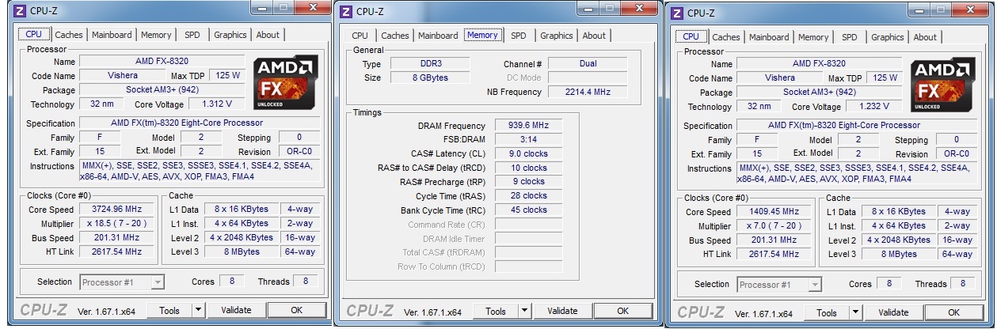This screenshot has width=997, height=329.
Task: Open SPD tab in the DDR3 memory window
Action: 519,36
